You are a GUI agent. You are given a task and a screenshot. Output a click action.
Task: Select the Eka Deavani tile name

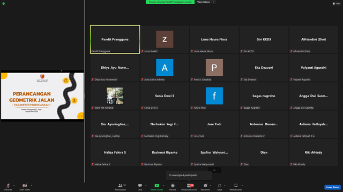(264, 68)
